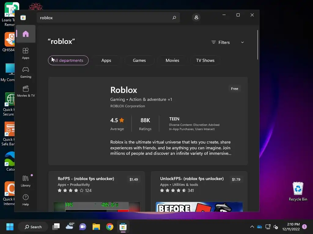Select the My Computer desktop icon
Image resolution: width=313 pixels, height=234 pixels.
tap(8, 73)
